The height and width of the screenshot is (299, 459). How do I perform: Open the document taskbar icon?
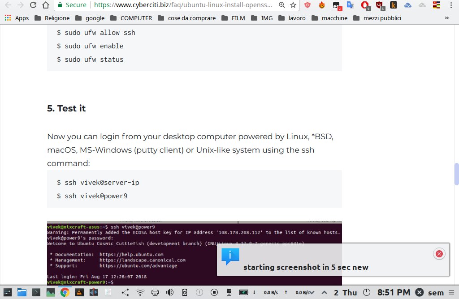[108, 292]
